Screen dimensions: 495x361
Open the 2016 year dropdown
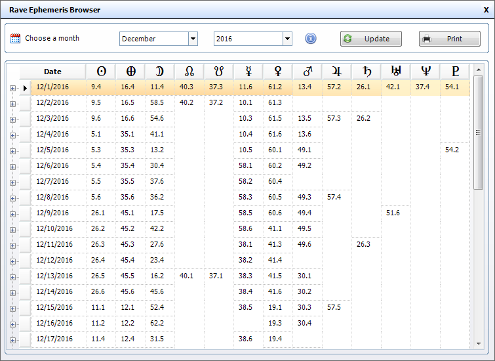287,39
